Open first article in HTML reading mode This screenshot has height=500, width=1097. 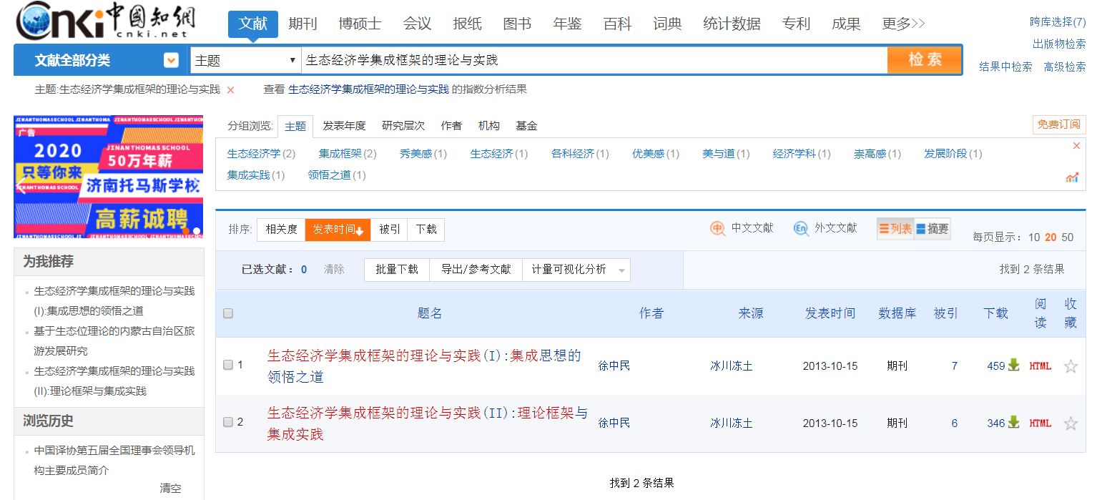point(1041,366)
